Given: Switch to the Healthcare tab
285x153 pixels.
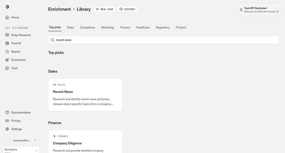Looking at the screenshot, I should pos(143,28).
